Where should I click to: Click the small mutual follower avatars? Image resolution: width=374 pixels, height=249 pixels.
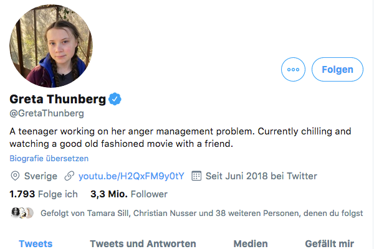click(x=21, y=213)
